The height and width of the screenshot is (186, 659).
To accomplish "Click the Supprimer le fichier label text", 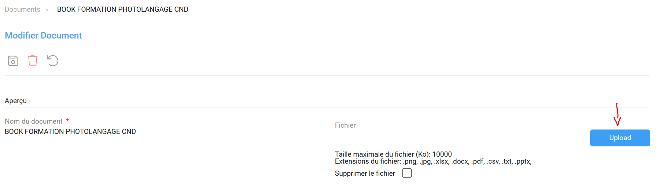I will click(365, 174).
